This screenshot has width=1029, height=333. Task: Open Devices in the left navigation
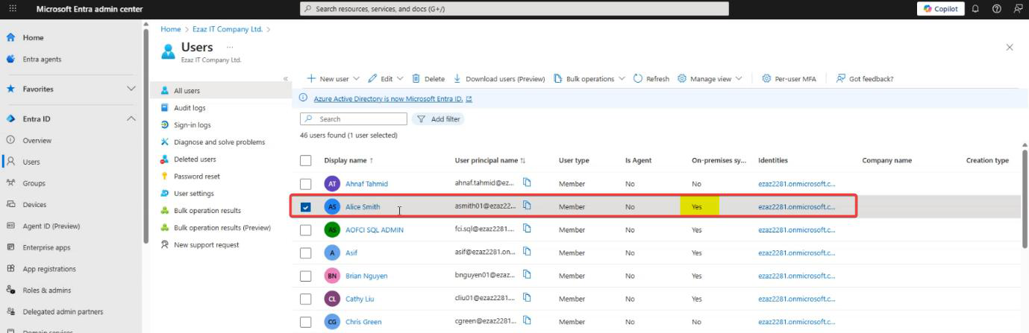click(x=34, y=205)
